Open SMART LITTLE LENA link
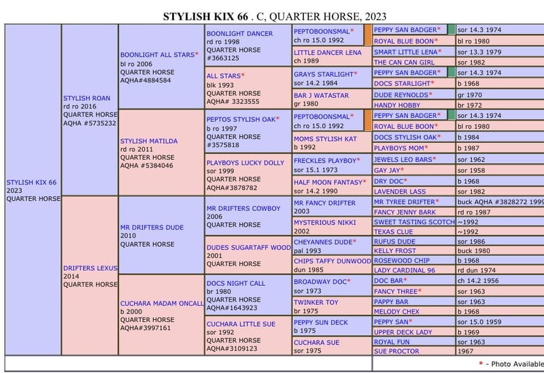This screenshot has width=544, height=373. 405,52
